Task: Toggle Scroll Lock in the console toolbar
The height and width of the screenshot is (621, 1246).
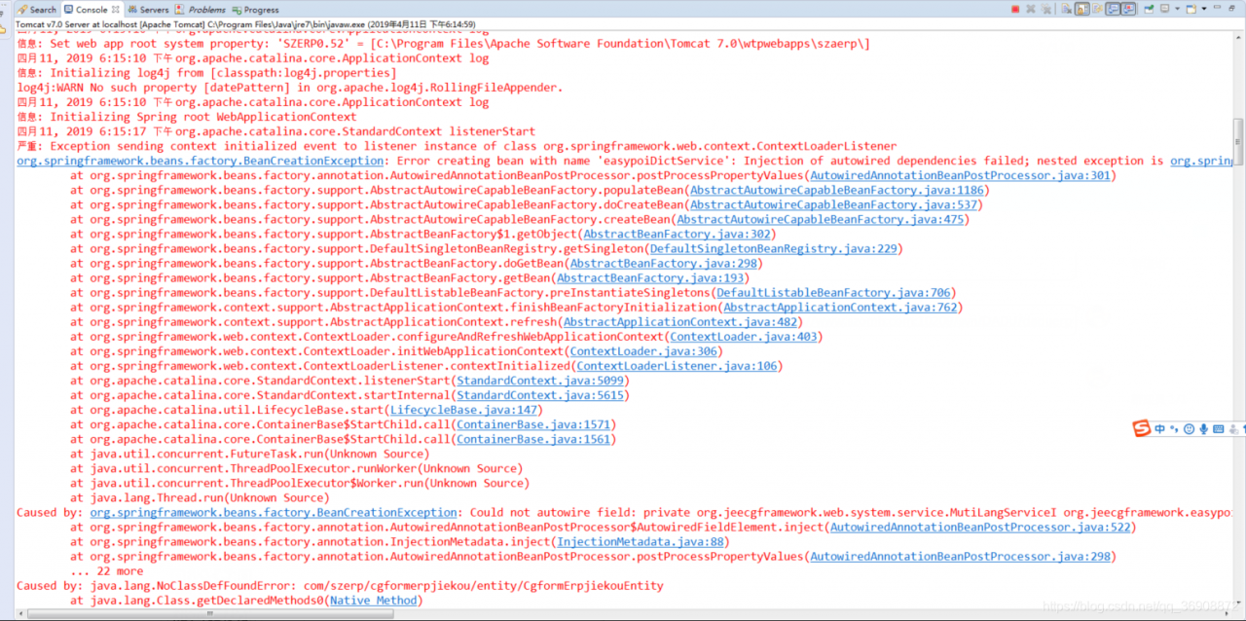Action: (x=1081, y=9)
